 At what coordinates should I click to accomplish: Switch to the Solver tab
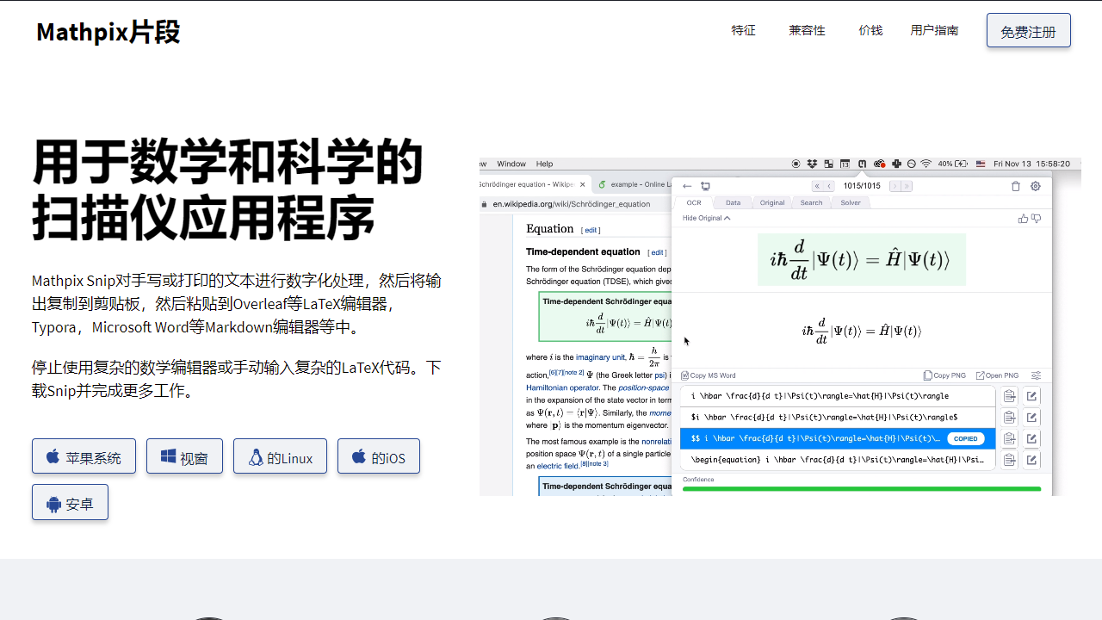(851, 202)
